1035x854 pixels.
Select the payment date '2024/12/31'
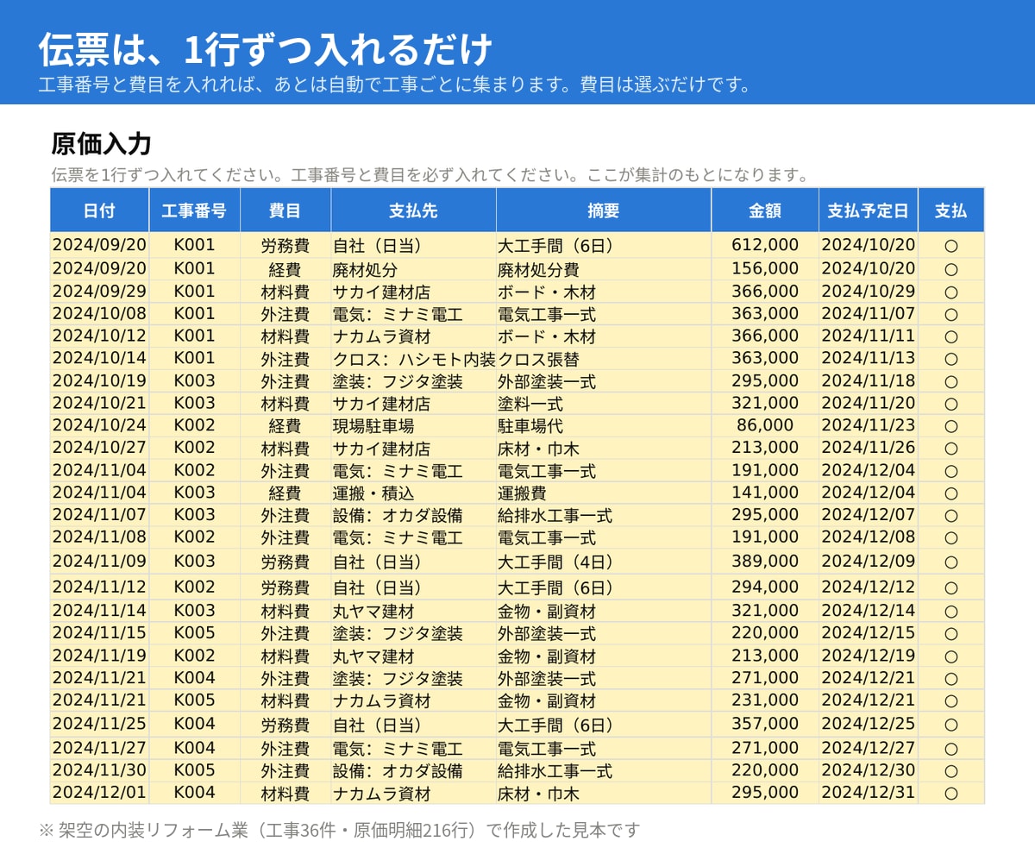[x=868, y=793]
